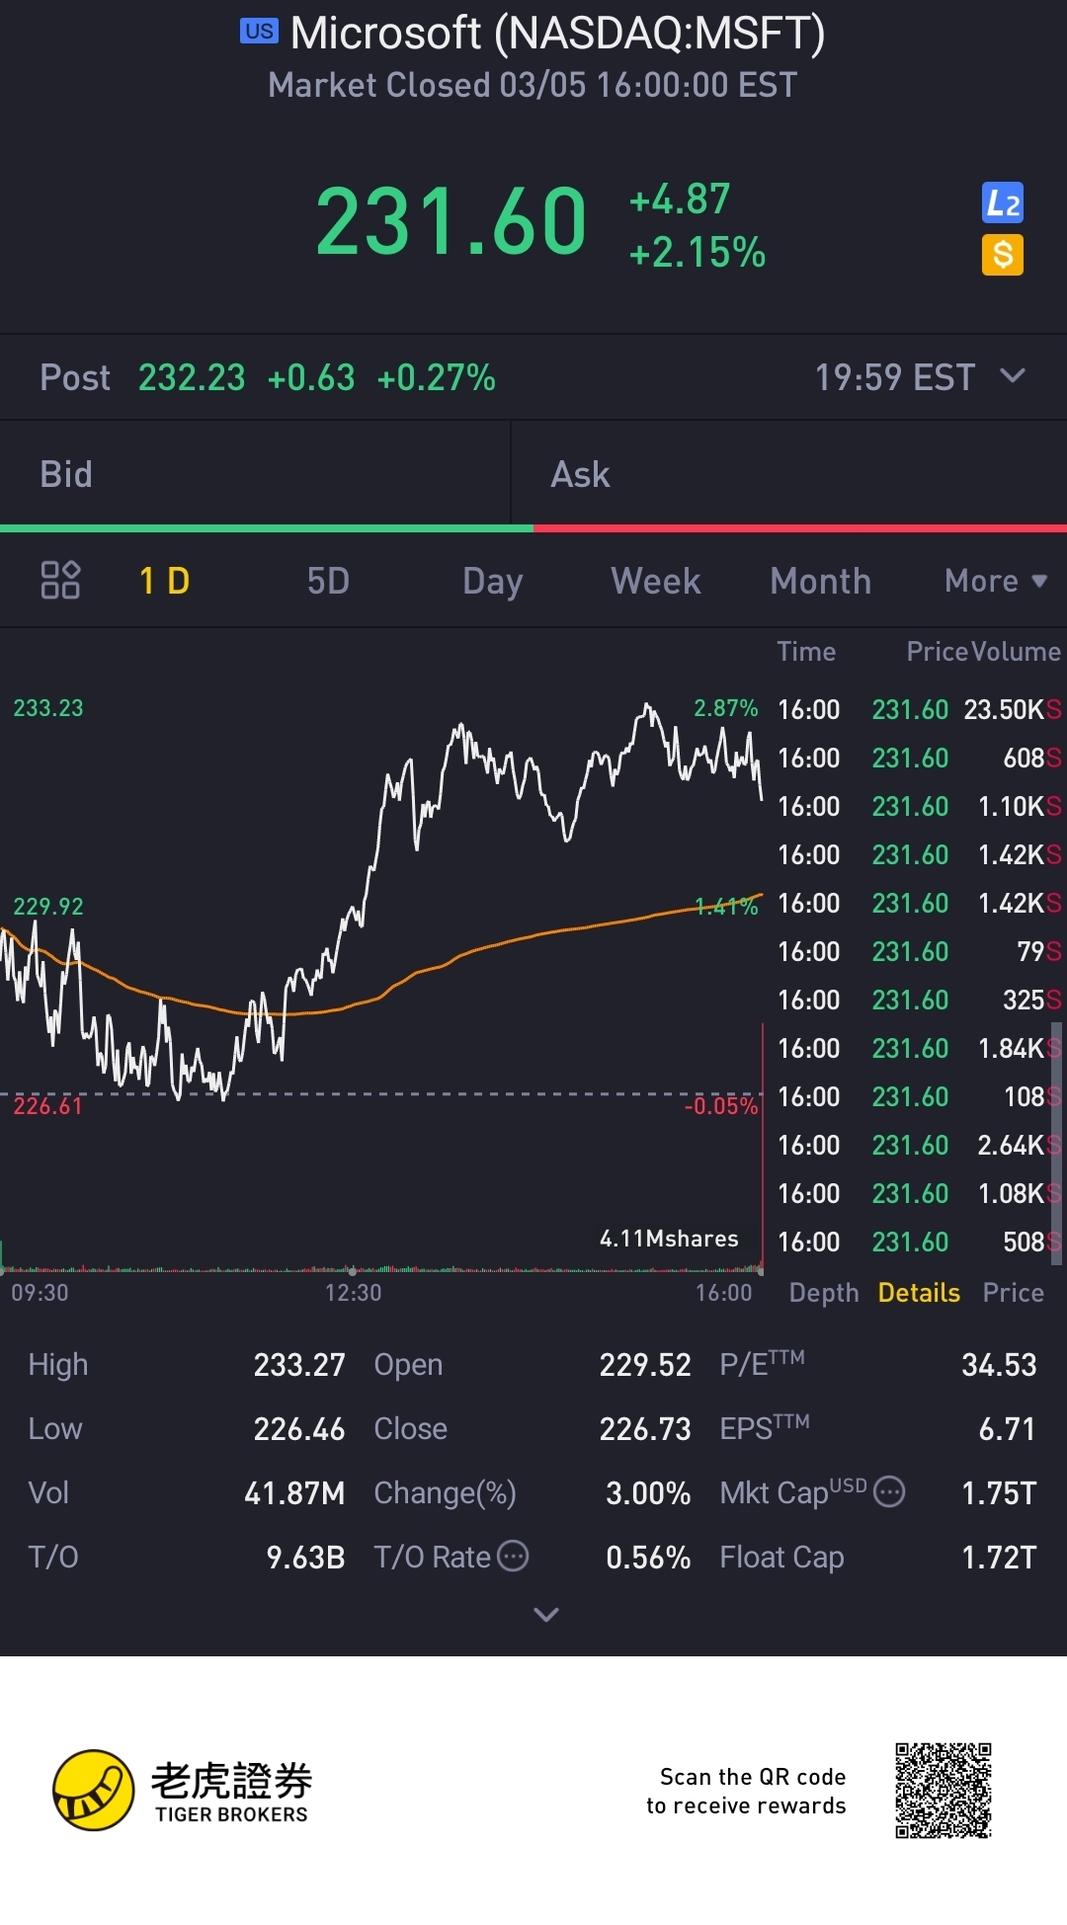This screenshot has width=1067, height=1925.
Task: Tap the Market Closed 03/05 status line
Action: 533,85
